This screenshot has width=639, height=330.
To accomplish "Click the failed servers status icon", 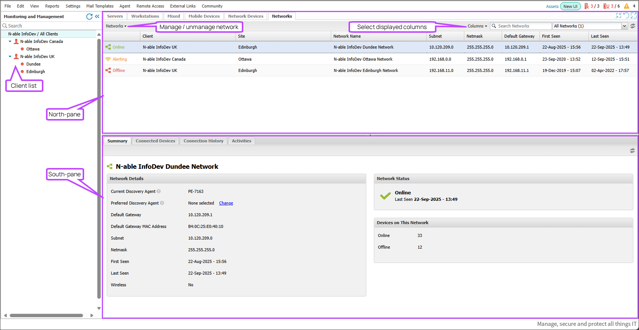I will tap(587, 6).
